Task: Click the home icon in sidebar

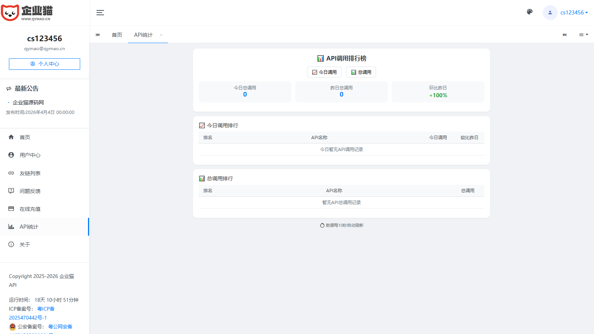Action: tap(11, 137)
